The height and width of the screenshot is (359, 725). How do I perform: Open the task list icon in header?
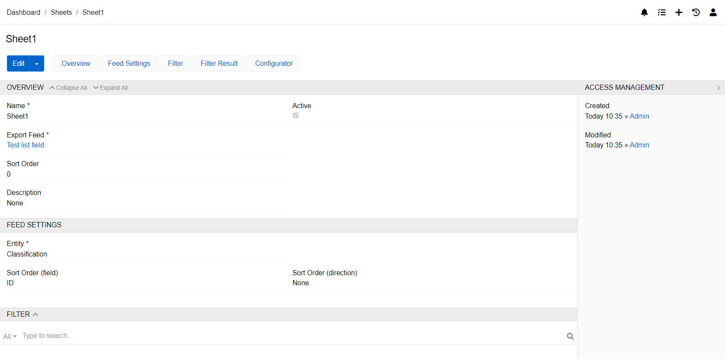pos(662,12)
